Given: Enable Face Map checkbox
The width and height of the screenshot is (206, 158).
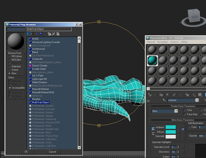Looking at the screenshot, I should pos(185,114).
